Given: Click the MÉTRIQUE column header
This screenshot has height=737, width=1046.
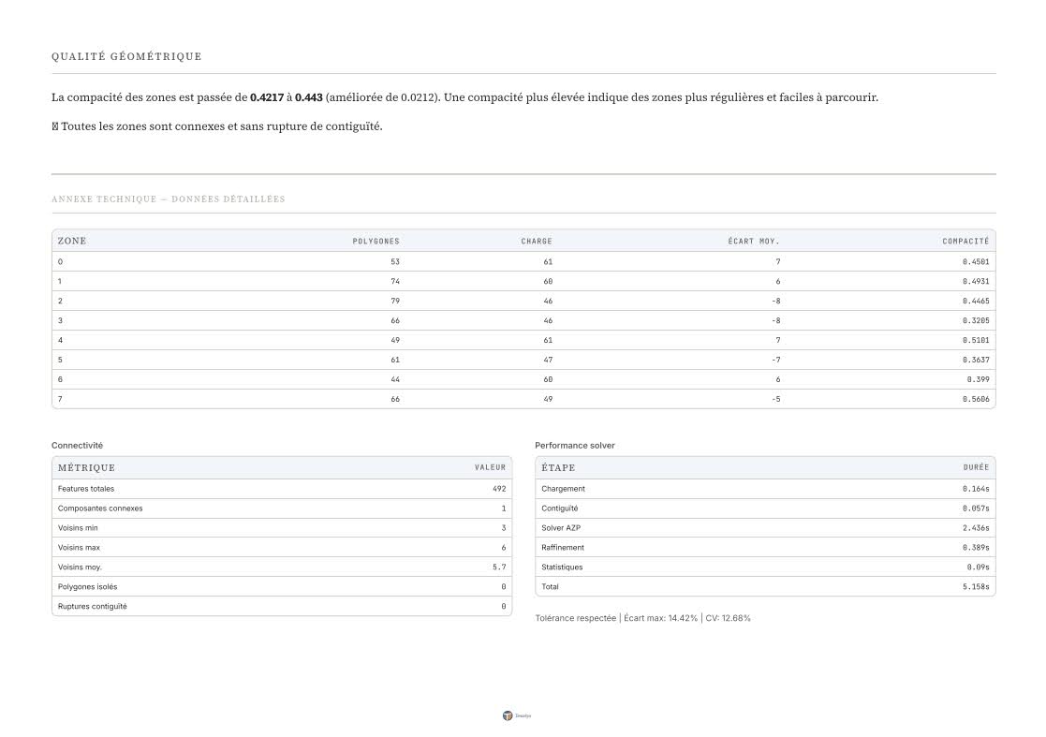Looking at the screenshot, I should (87, 467).
